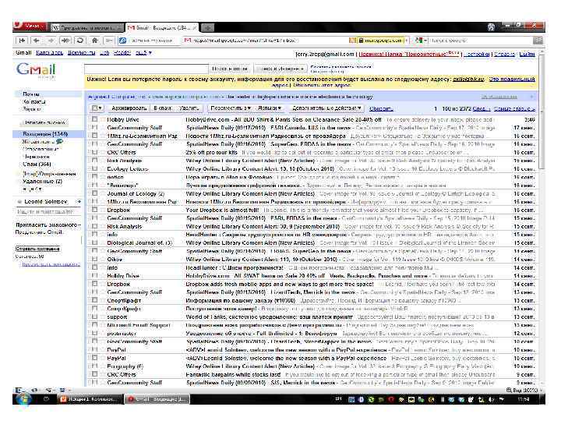Click the blue turbo icon left of address field
The width and height of the screenshot is (561, 421).
123,41
